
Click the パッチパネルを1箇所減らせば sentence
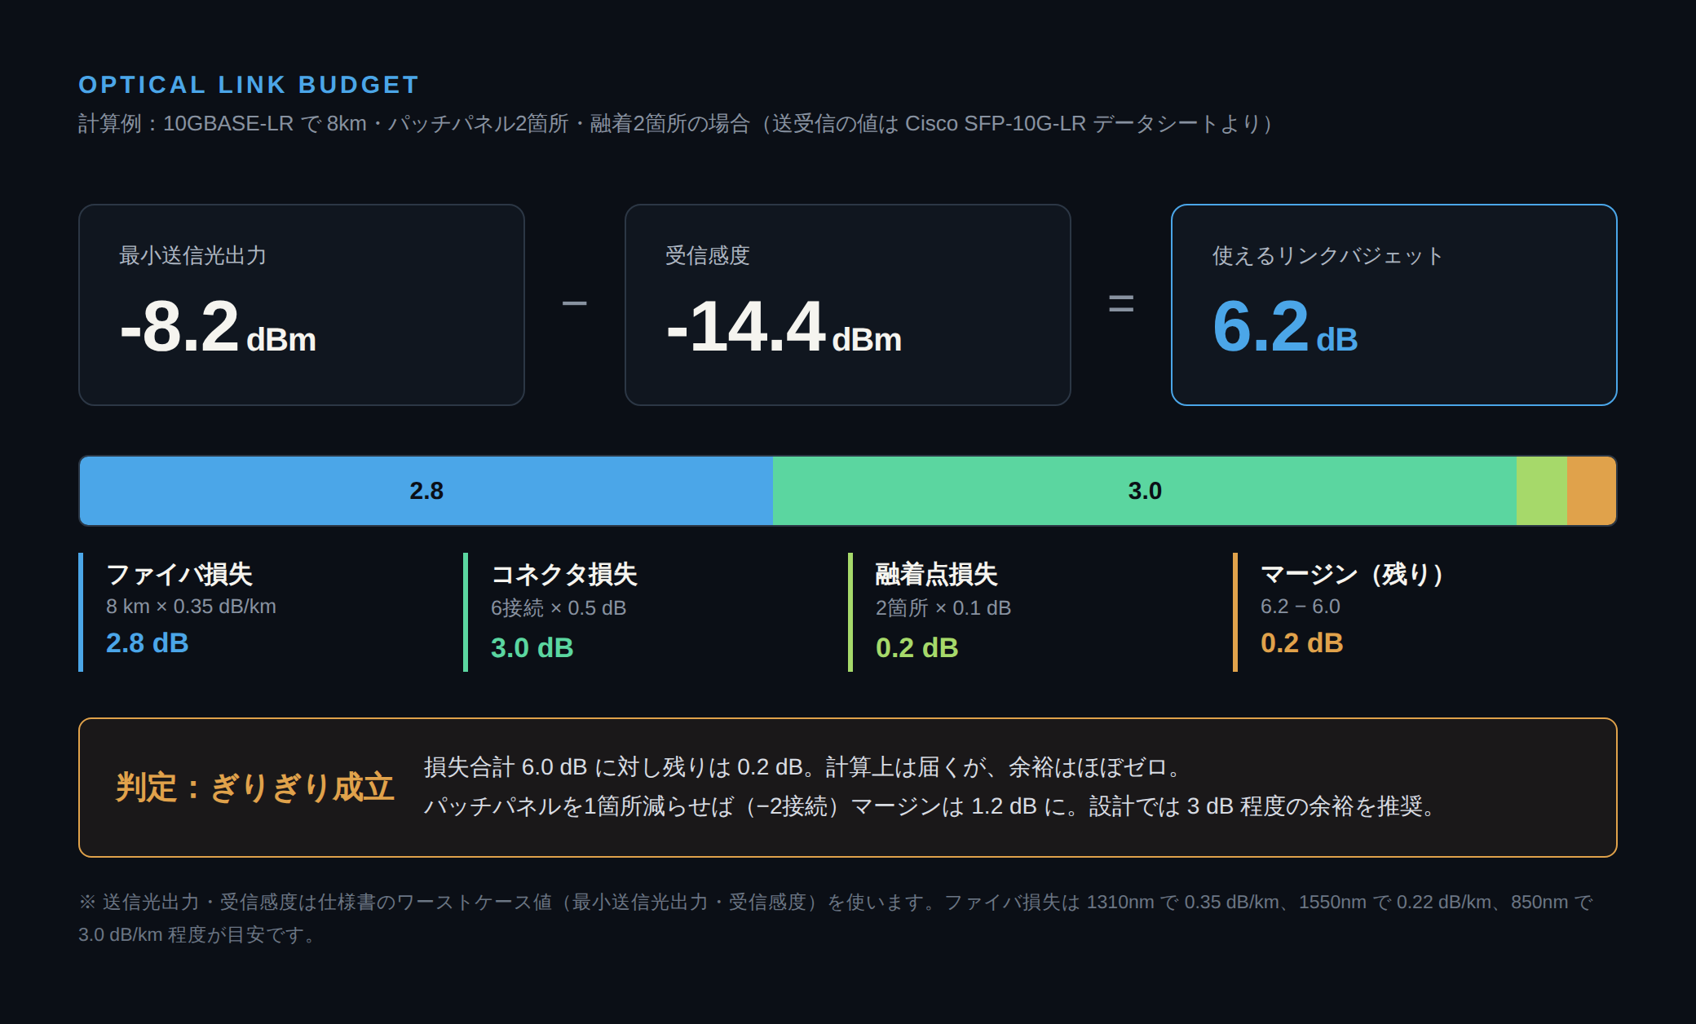[931, 806]
